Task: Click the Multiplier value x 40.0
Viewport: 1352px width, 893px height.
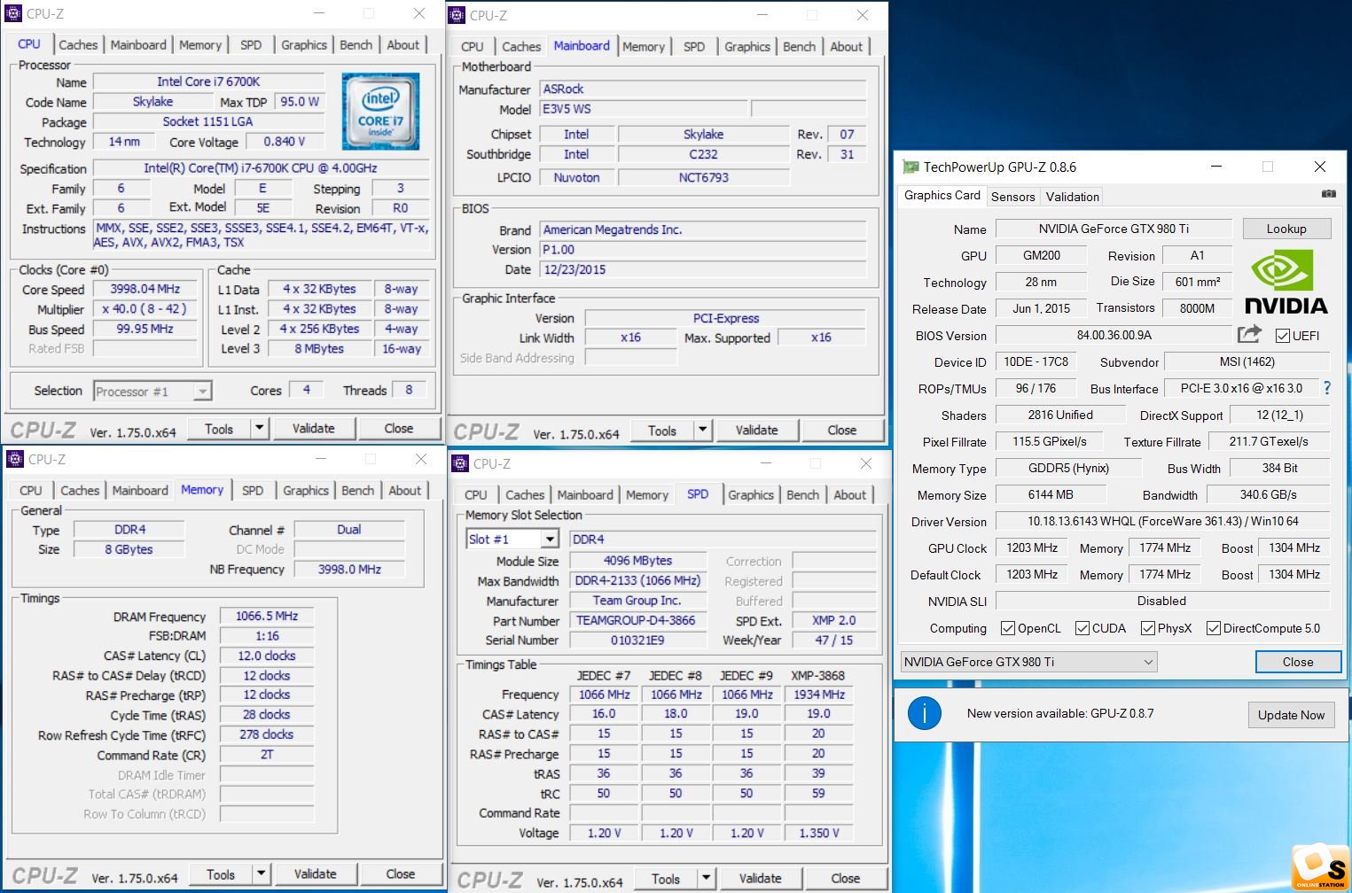Action: click(x=145, y=309)
